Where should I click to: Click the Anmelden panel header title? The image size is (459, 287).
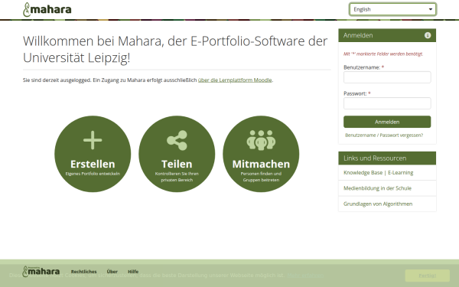358,35
